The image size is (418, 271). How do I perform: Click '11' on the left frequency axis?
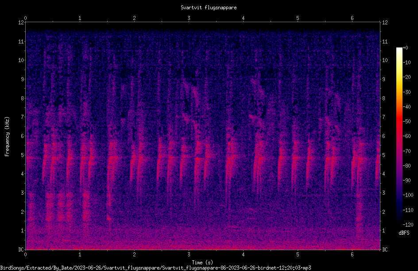click(x=21, y=42)
